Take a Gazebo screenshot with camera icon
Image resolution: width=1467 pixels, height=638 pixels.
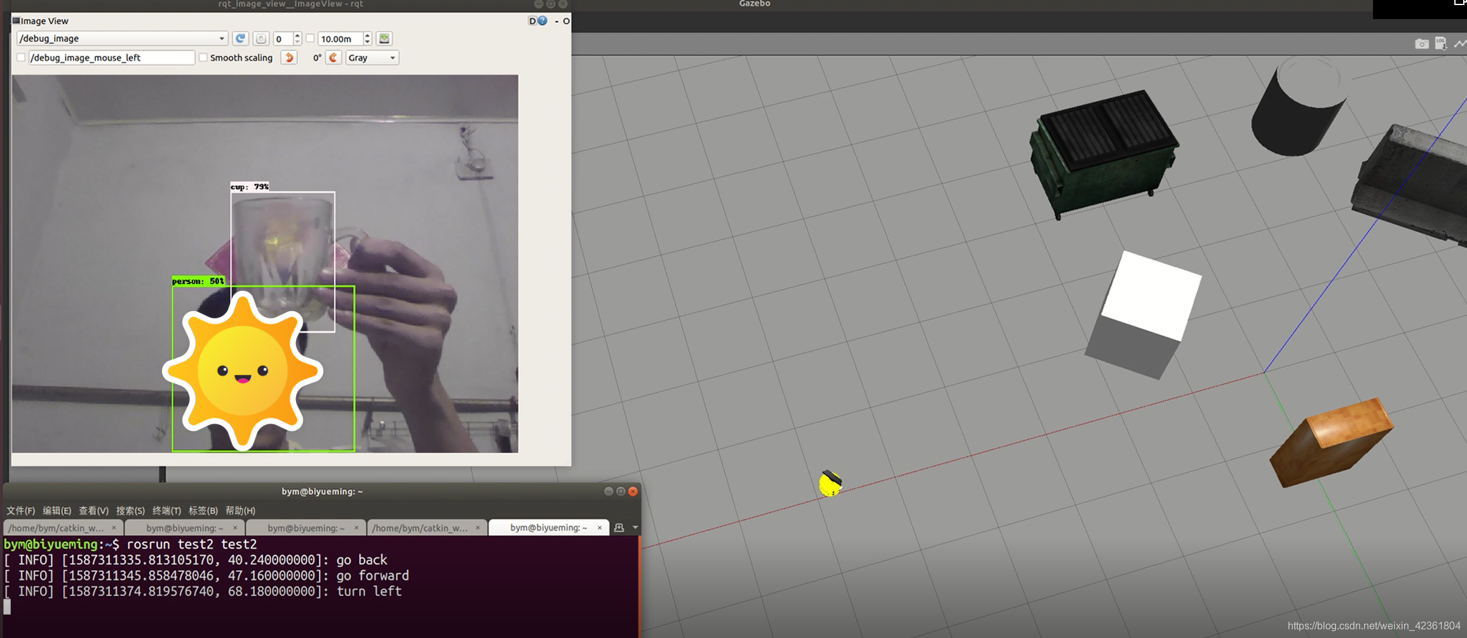(x=1422, y=44)
